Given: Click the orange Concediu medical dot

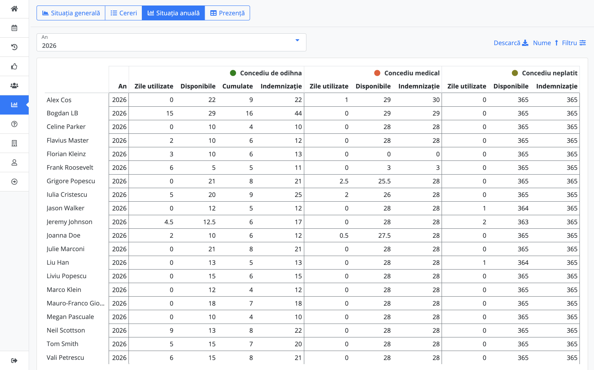Looking at the screenshot, I should coord(377,73).
